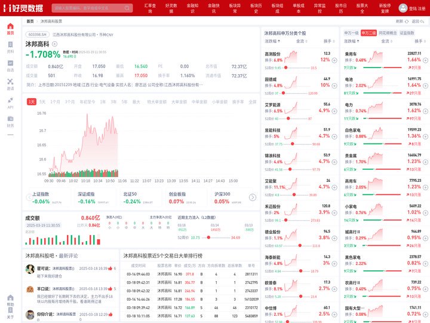Open 汇率查询 in top navigation
Image resolution: width=430 pixels, height=323 pixels.
tap(150, 8)
